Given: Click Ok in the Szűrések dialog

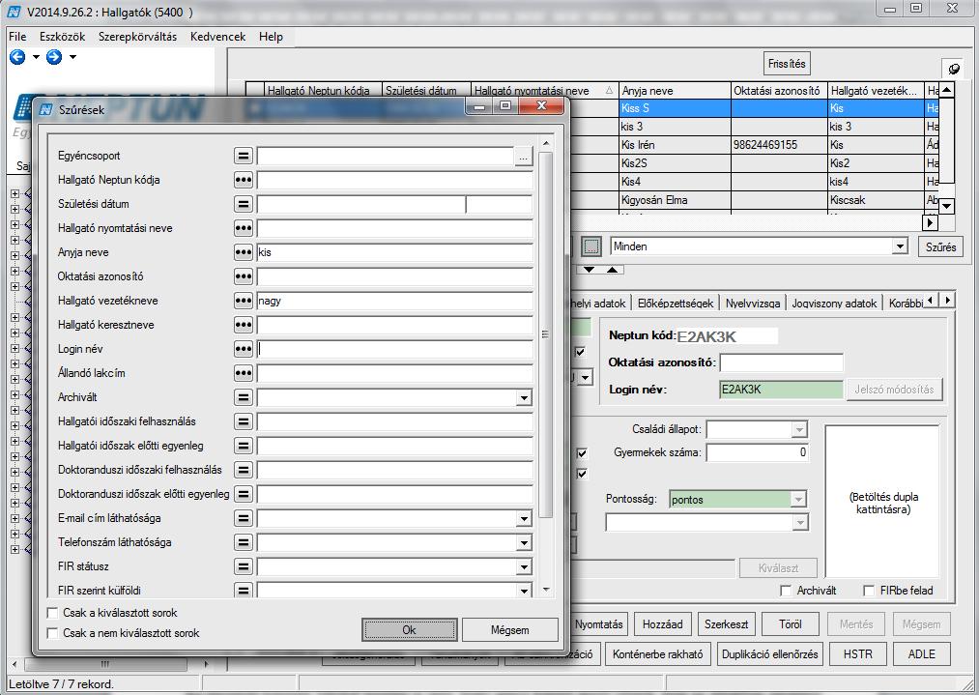Looking at the screenshot, I should [410, 630].
